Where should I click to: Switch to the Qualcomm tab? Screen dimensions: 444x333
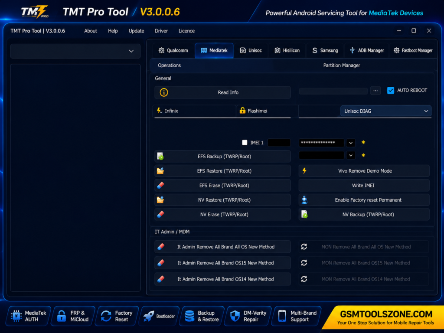173,50
